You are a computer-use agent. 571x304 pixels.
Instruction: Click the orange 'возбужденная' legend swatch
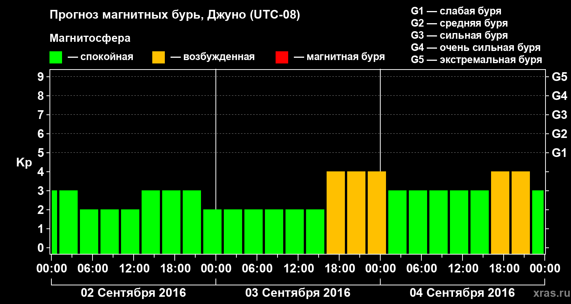[x=158, y=57]
